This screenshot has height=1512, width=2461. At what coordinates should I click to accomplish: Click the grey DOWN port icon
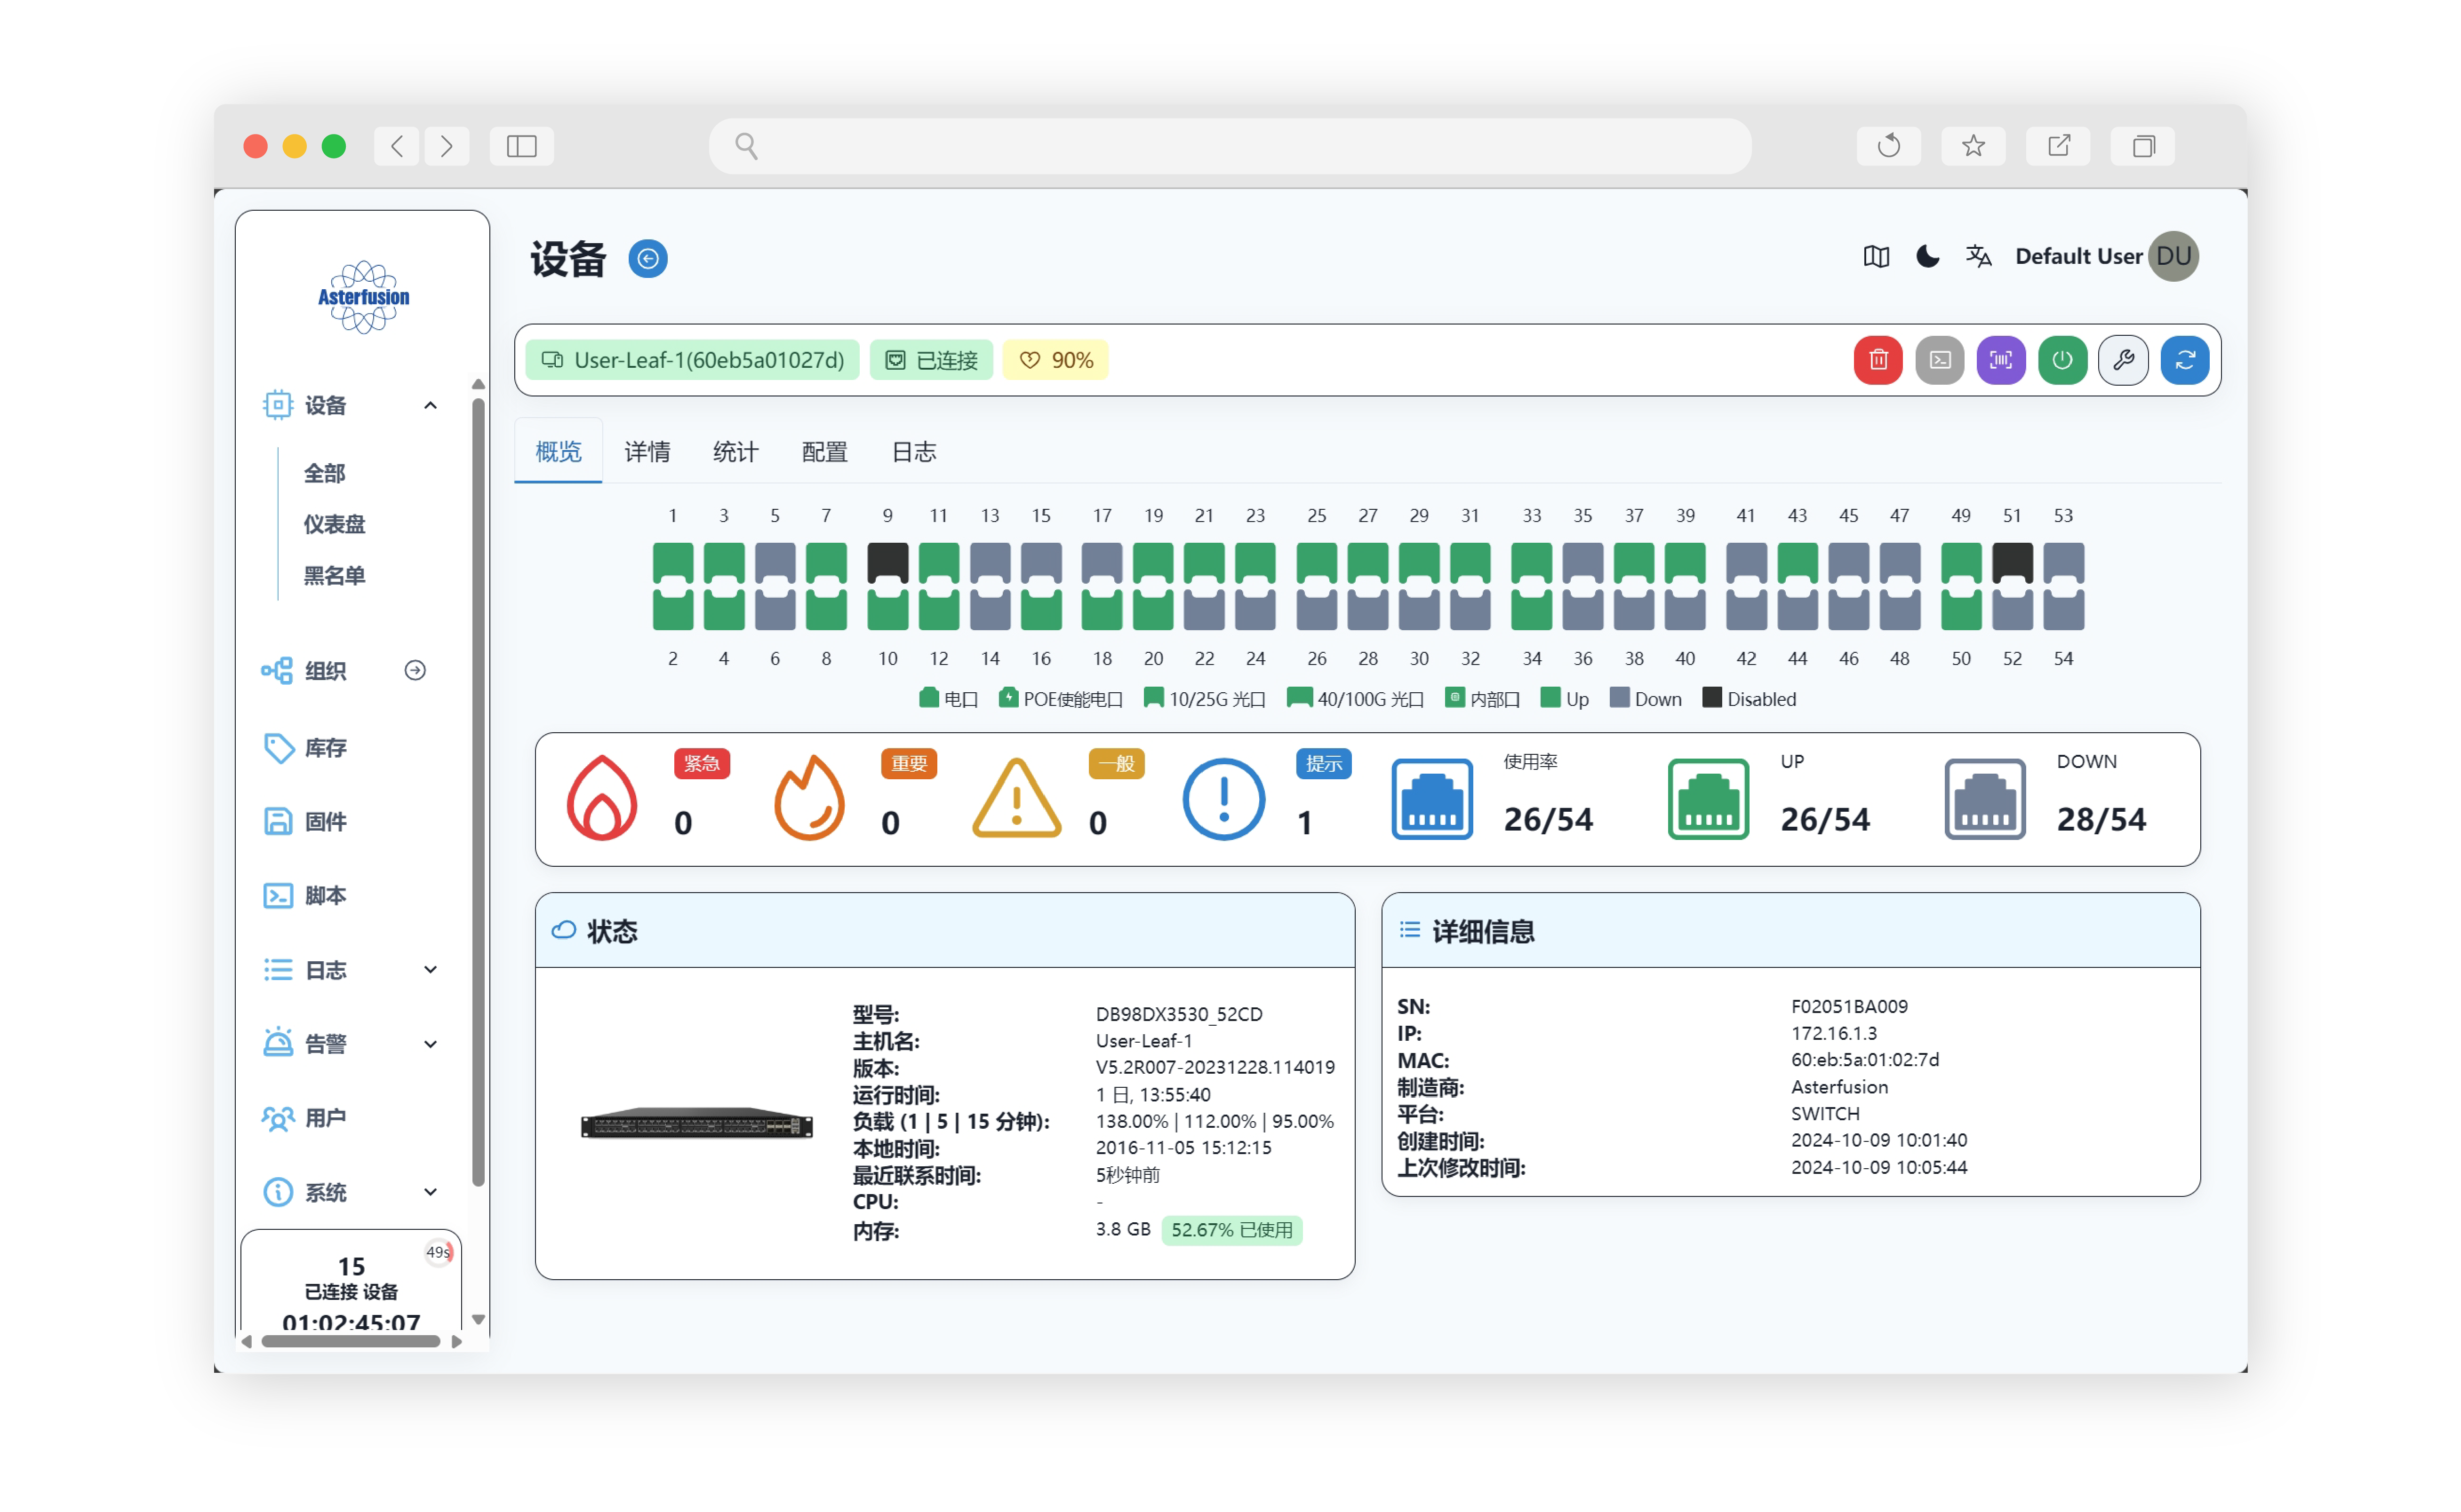pyautogui.click(x=1985, y=799)
